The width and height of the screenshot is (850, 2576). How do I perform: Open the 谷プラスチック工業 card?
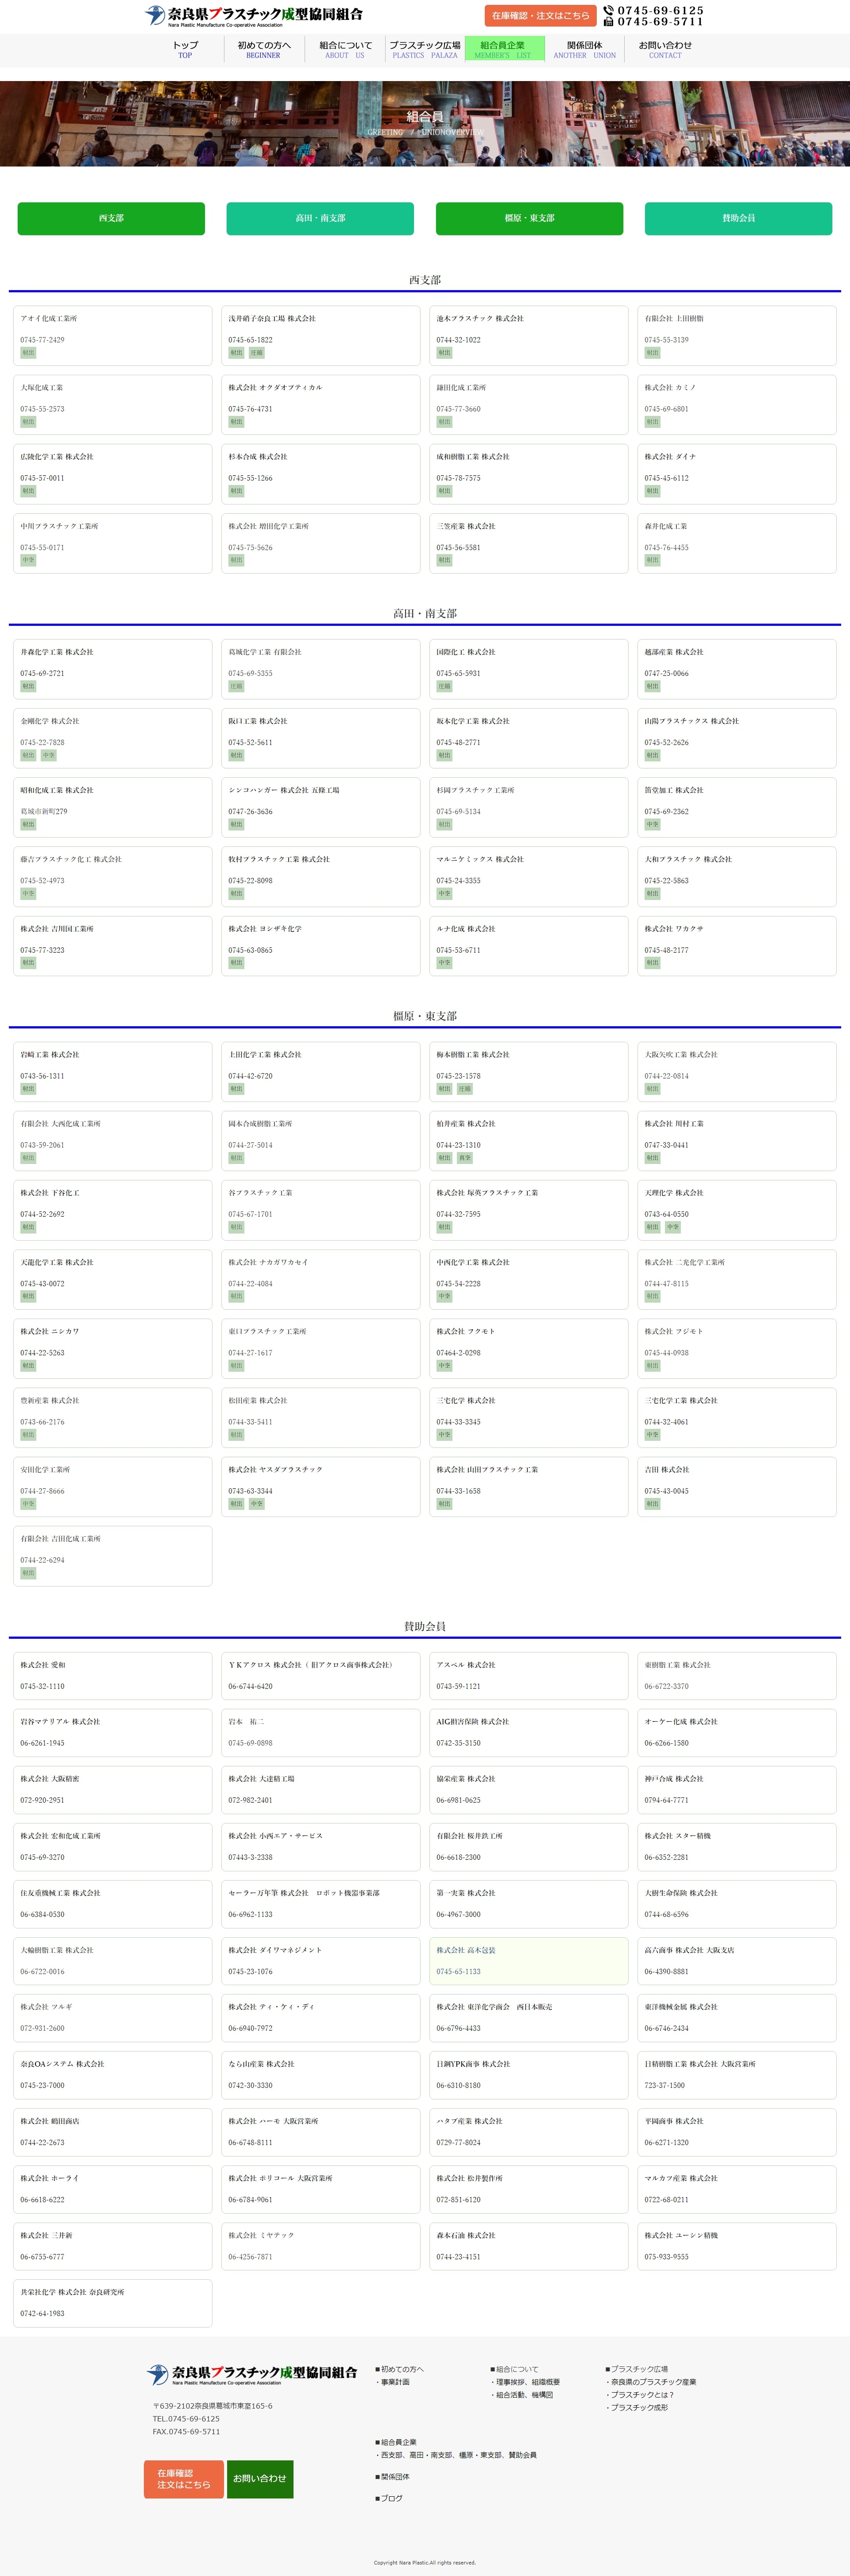321,1210
